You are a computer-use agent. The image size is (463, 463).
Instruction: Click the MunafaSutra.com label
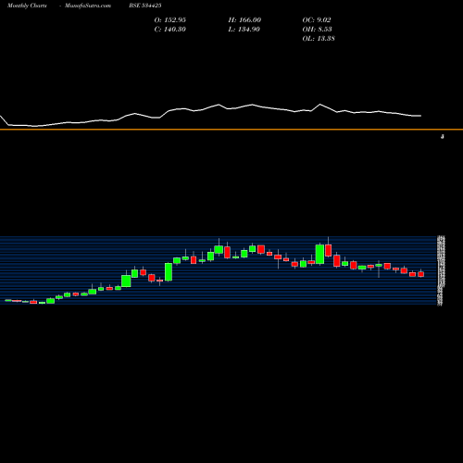click(x=88, y=6)
